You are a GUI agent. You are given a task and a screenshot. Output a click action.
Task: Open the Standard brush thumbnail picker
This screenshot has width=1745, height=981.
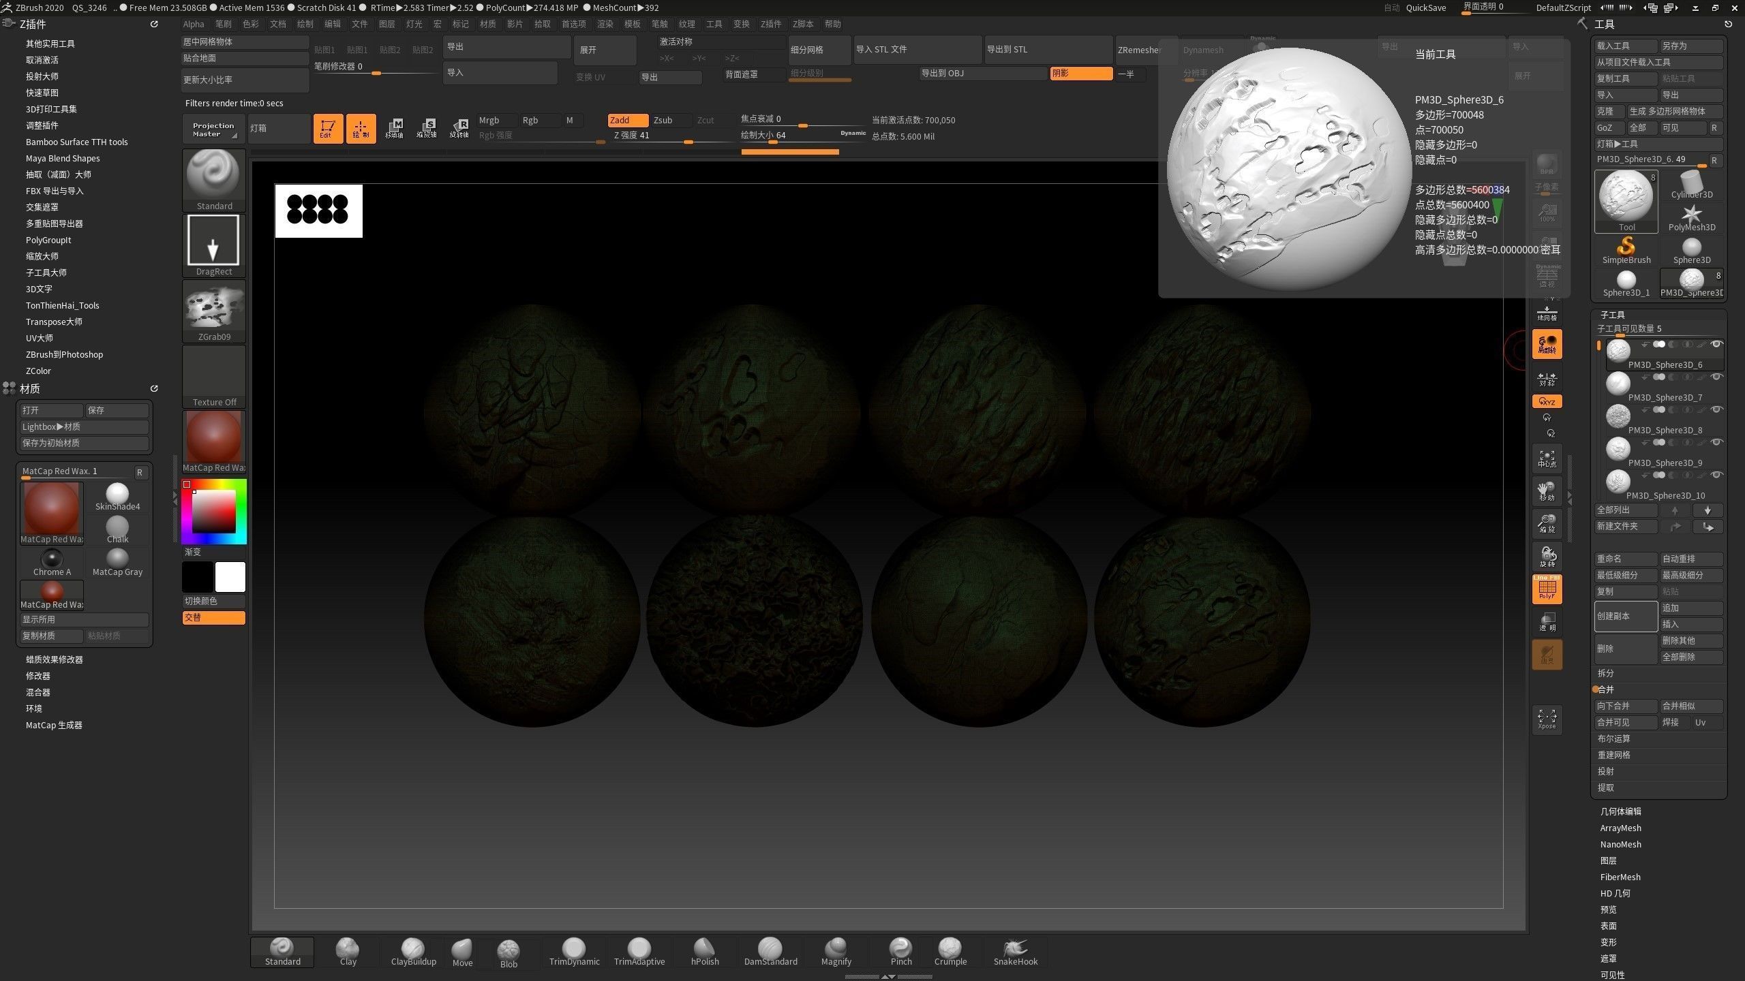pos(214,181)
